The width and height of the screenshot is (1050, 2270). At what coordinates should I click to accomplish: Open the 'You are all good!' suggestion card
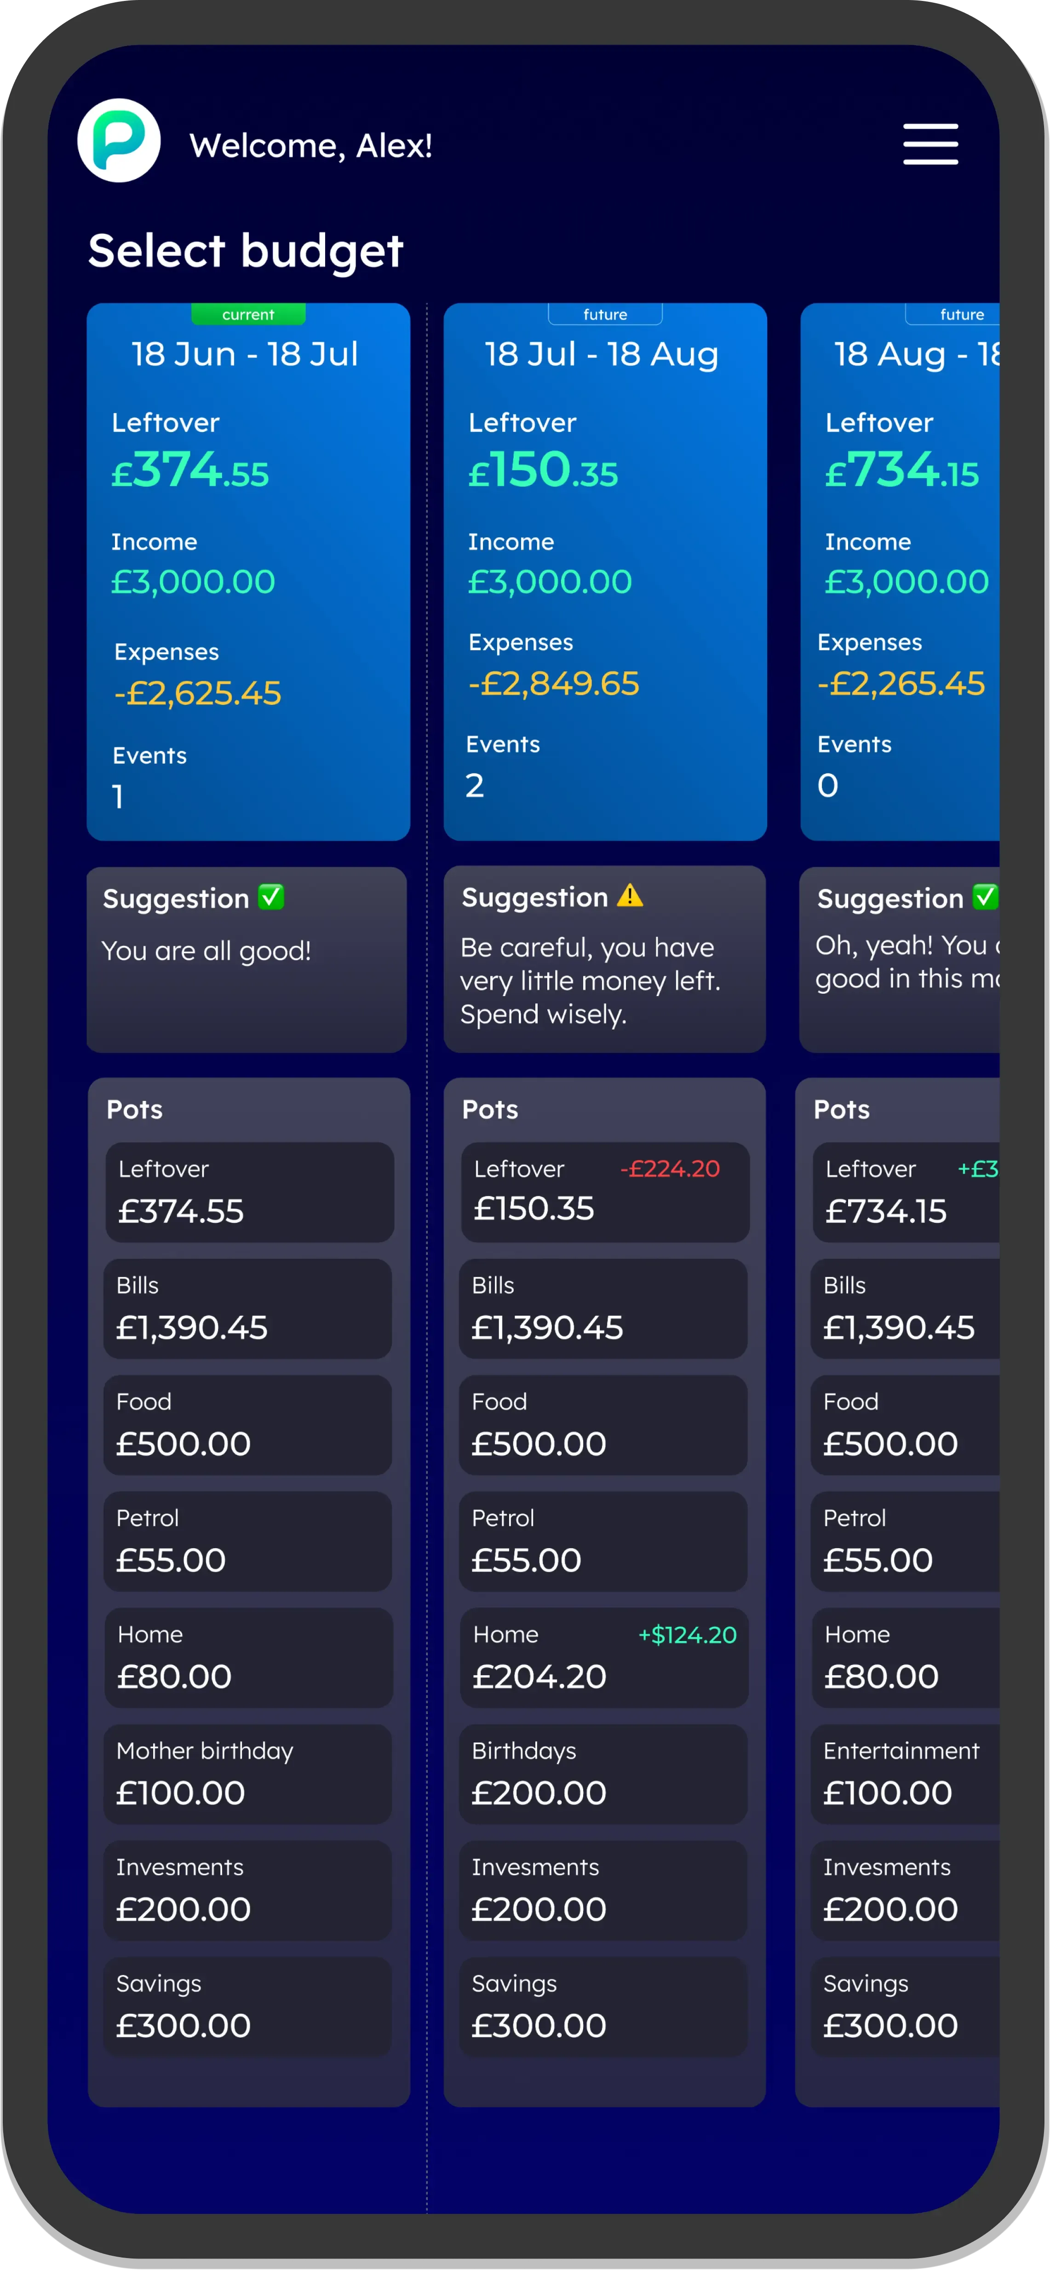pos(247,960)
